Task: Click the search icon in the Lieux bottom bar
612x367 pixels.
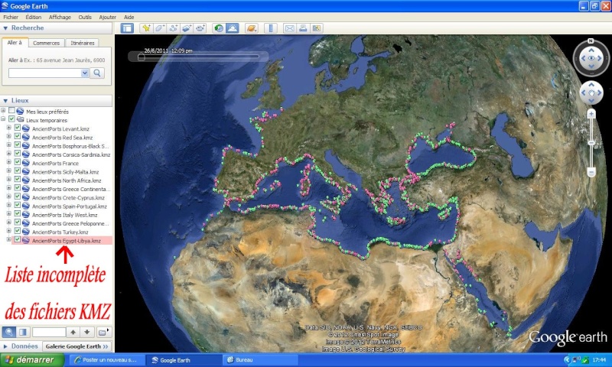Action: (9, 333)
